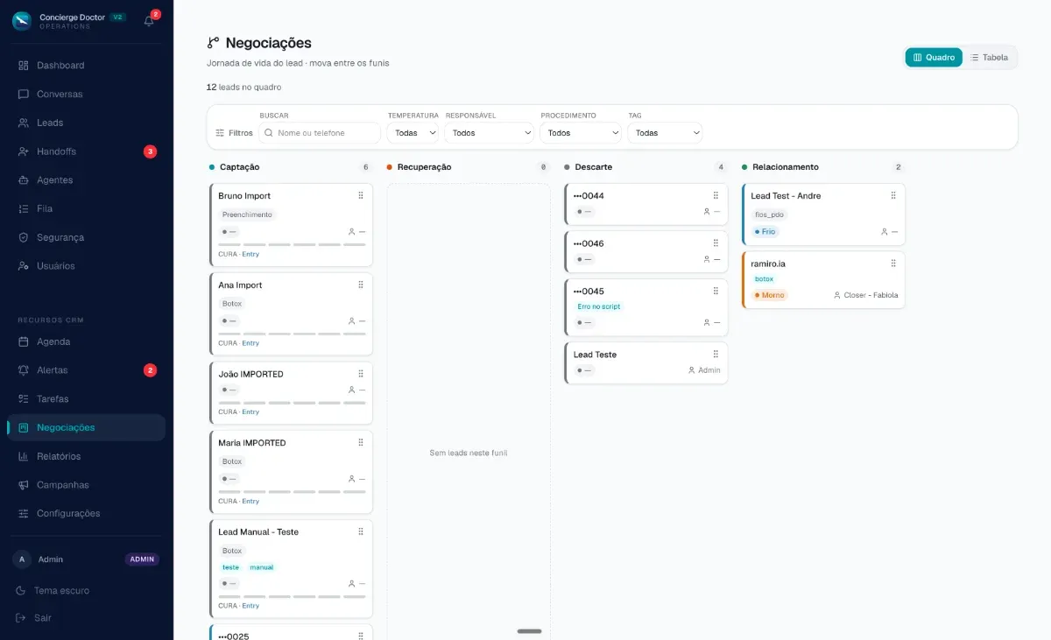Click the drag handle on Bruno Import card
This screenshot has width=1051, height=640.
361,195
